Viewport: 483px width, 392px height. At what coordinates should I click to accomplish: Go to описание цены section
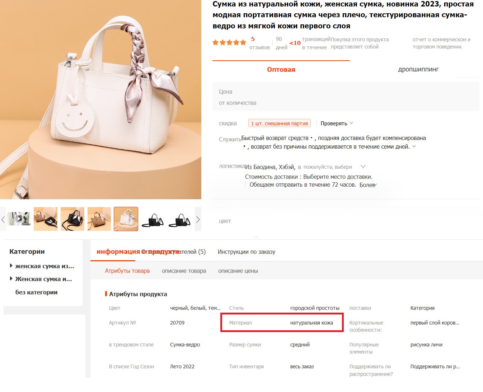[238, 271]
